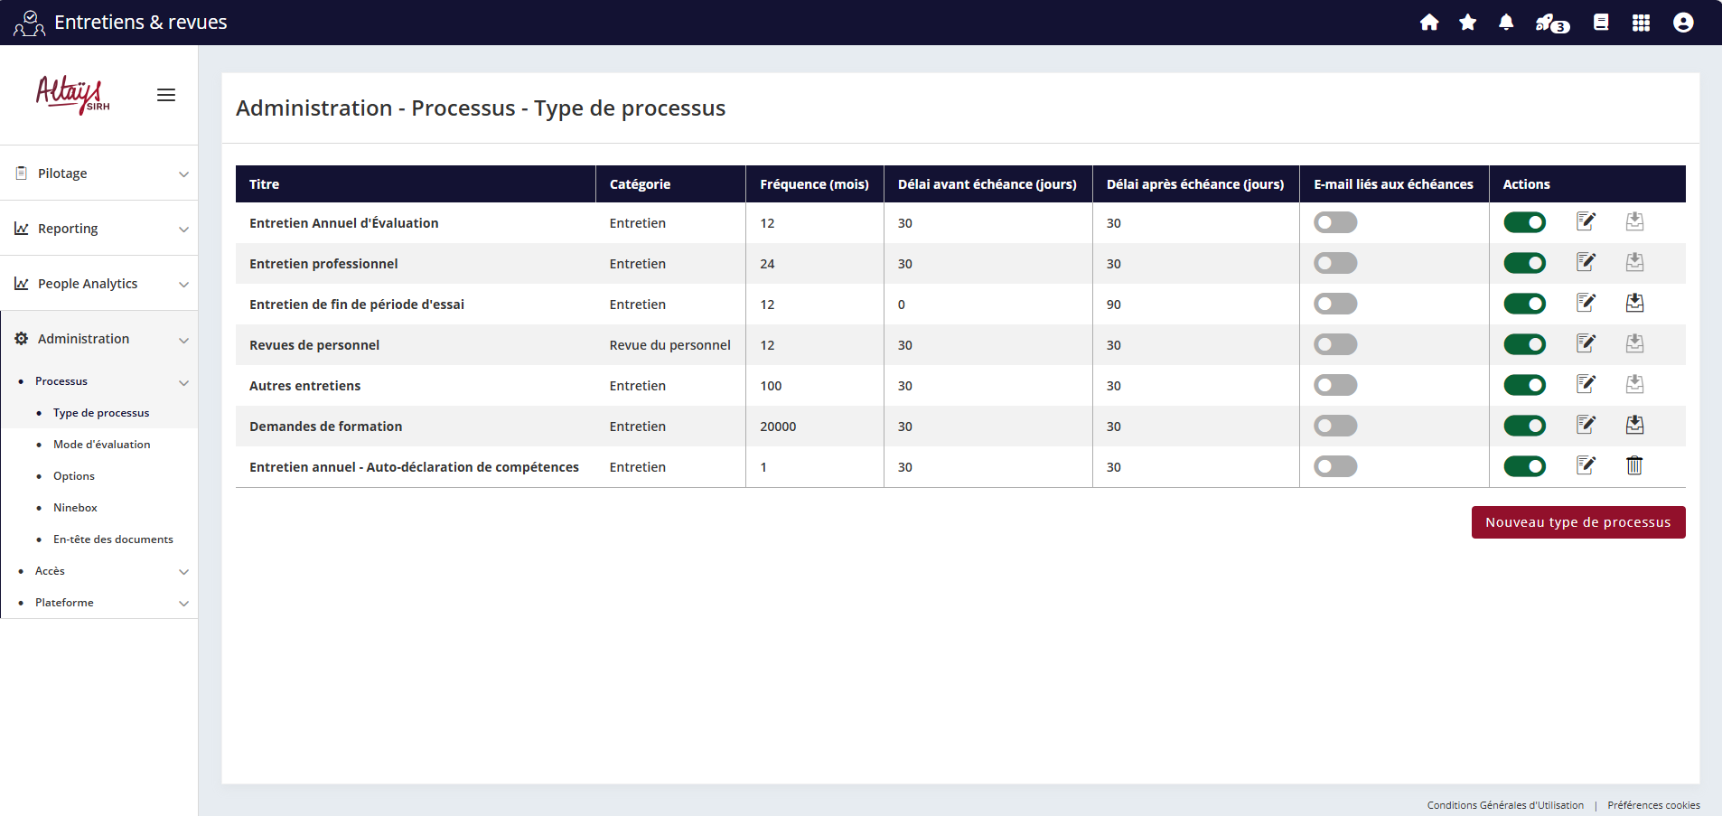Open favorites star icon
The width and height of the screenshot is (1722, 816).
pyautogui.click(x=1468, y=23)
